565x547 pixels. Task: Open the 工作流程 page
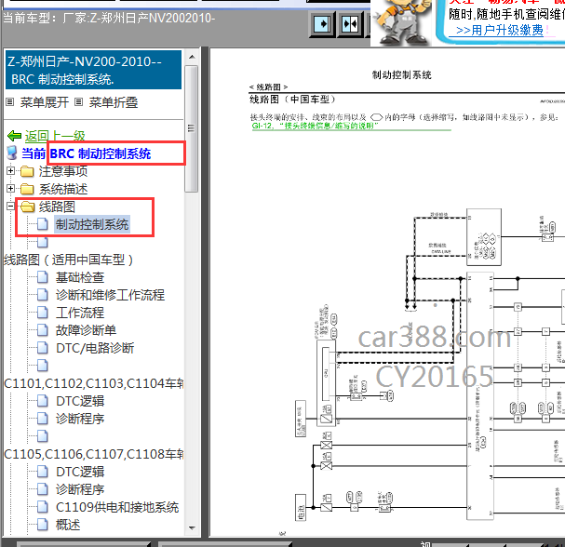[x=80, y=313]
